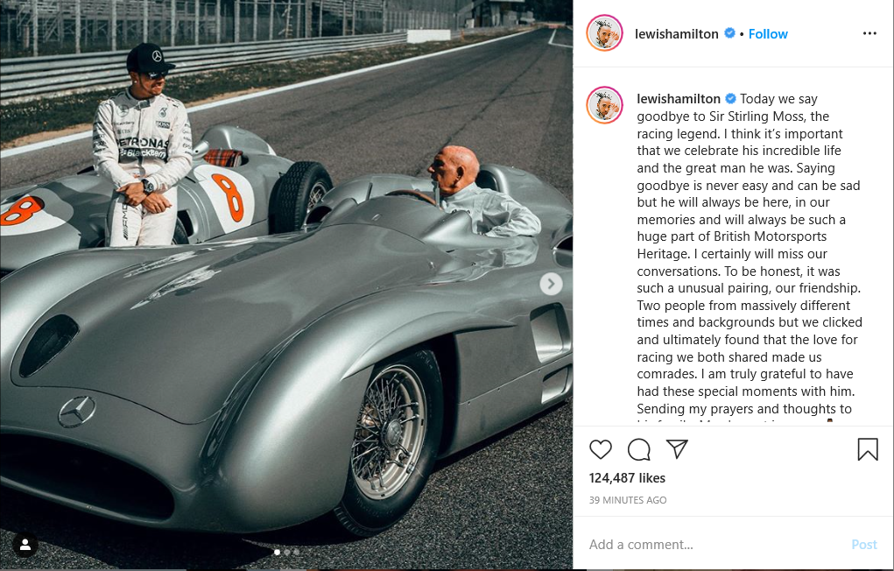Open lewishamilton profile picture in header

pos(604,33)
